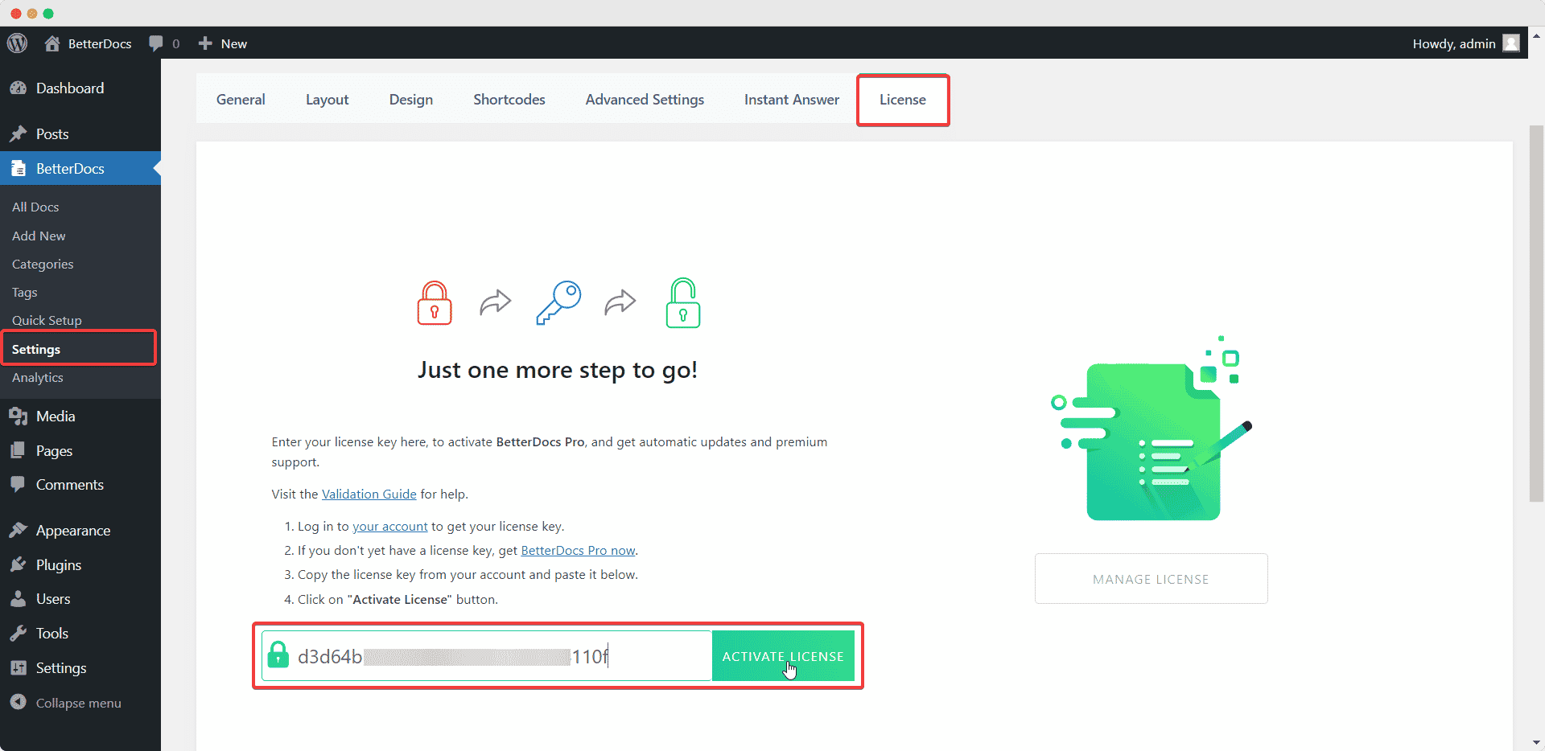Click the page vertical scrollbar thumb
1545x751 pixels.
(x=1536, y=314)
